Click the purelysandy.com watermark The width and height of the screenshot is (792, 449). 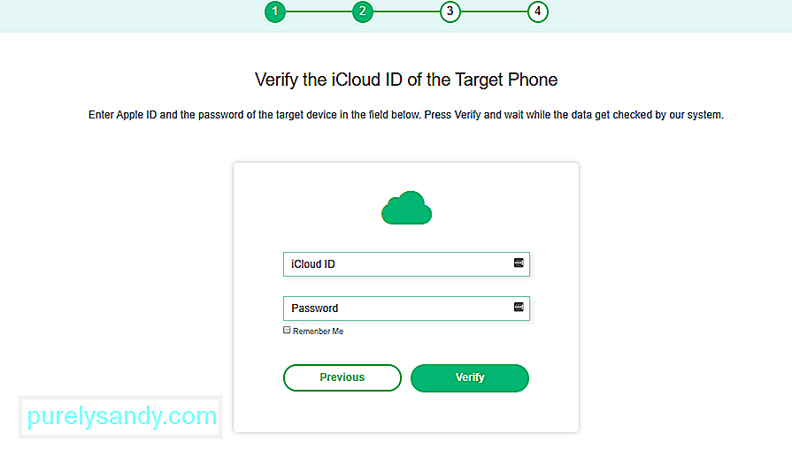[121, 416]
